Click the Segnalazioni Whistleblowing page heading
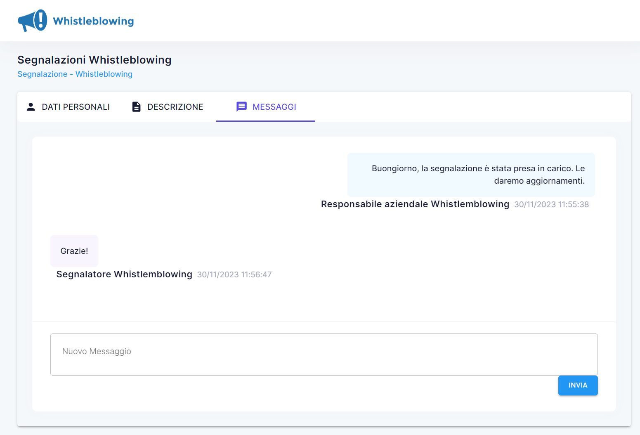This screenshot has width=640, height=435. [94, 60]
